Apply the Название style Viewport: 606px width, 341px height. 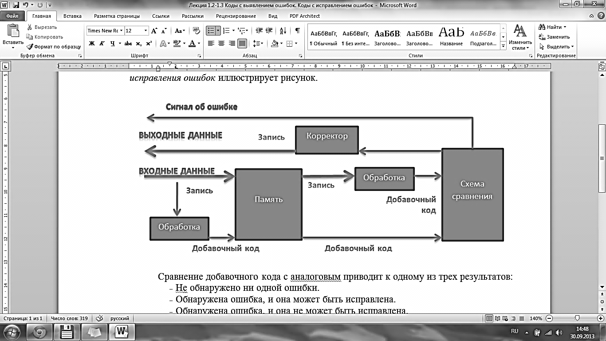[x=451, y=38]
